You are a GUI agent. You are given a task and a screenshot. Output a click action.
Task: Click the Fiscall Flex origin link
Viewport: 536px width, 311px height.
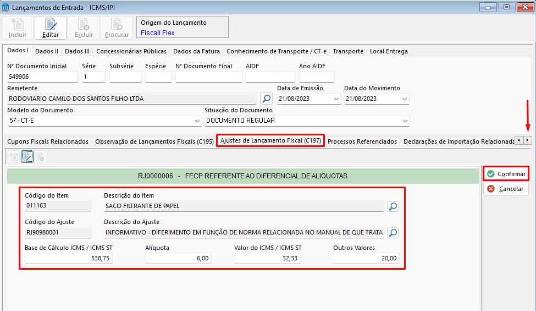pos(158,33)
